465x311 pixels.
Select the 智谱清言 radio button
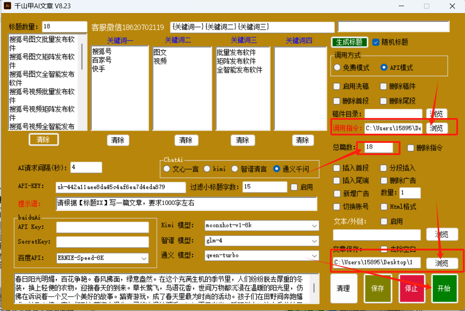(234, 169)
